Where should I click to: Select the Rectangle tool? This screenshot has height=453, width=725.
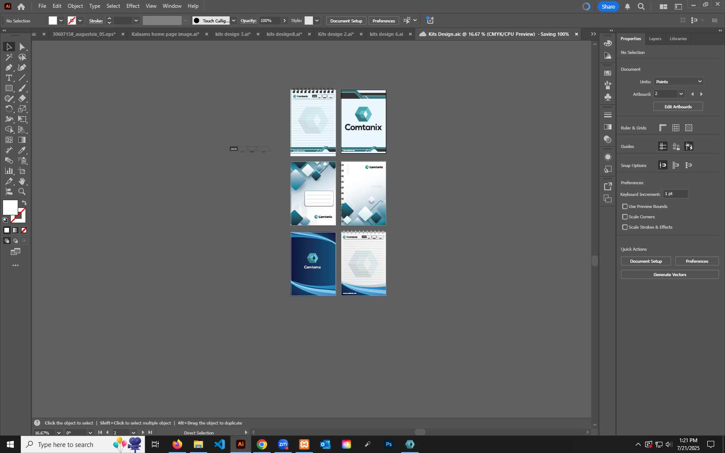(x=9, y=88)
